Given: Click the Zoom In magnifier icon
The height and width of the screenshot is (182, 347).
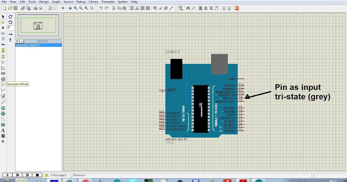Looking at the screenshot, I should 76,8.
